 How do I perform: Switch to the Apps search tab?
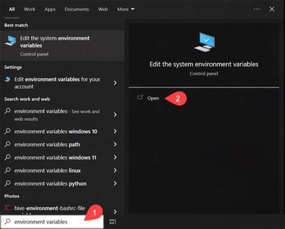point(50,9)
